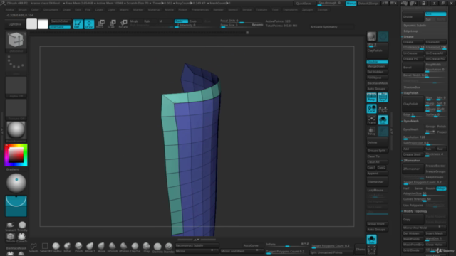Collapse the Crease section

coord(408,36)
